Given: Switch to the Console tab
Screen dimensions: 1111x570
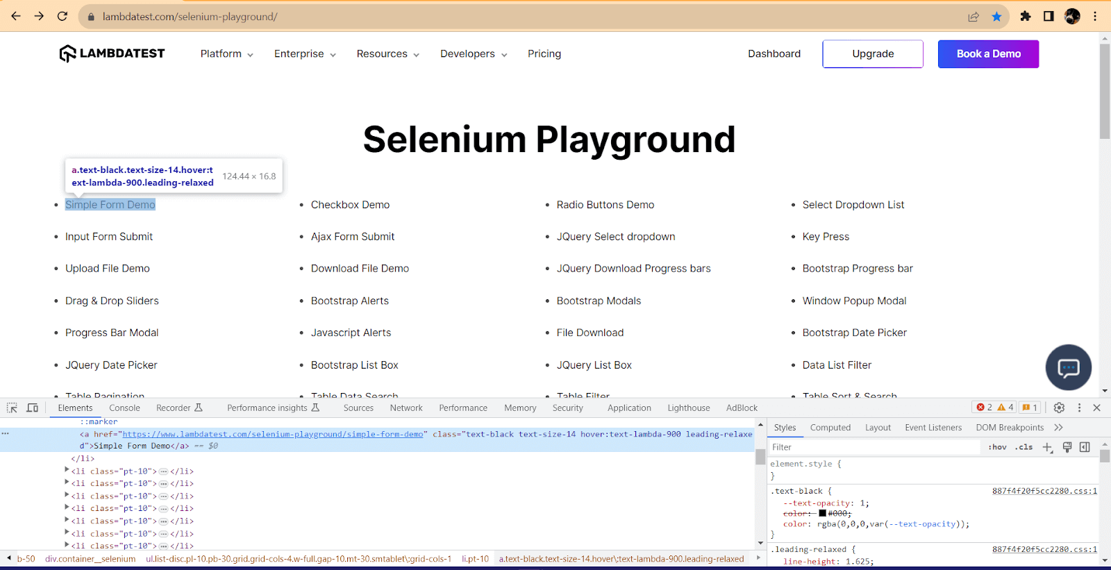Looking at the screenshot, I should [124, 408].
